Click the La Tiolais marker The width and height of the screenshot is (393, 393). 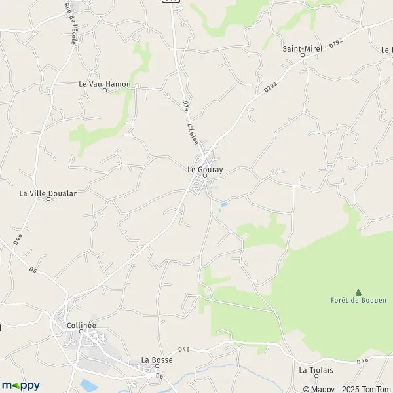click(x=316, y=376)
